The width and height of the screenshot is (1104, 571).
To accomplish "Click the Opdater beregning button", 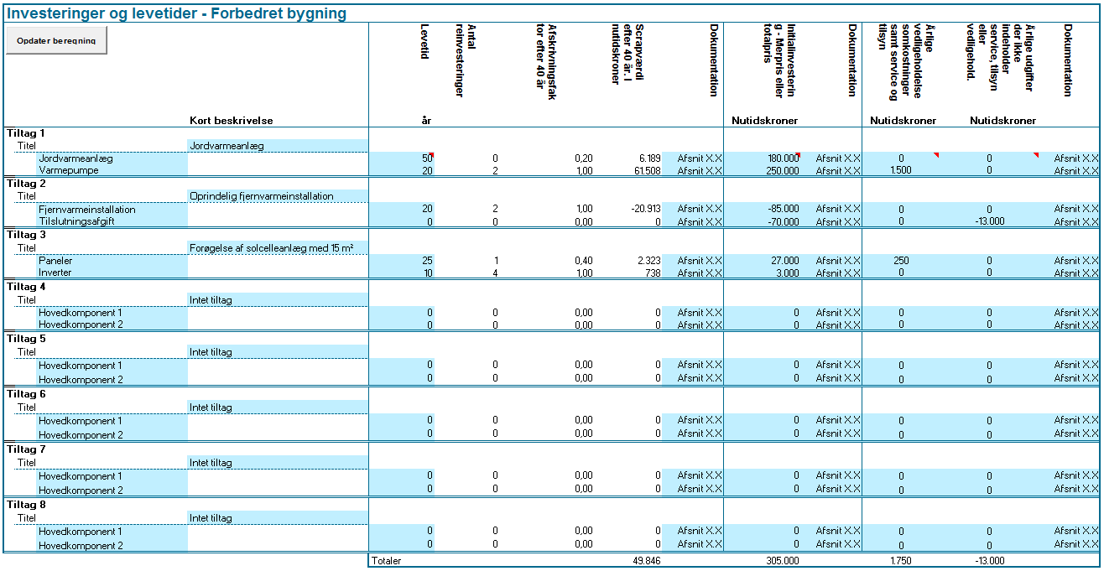I will coord(56,40).
